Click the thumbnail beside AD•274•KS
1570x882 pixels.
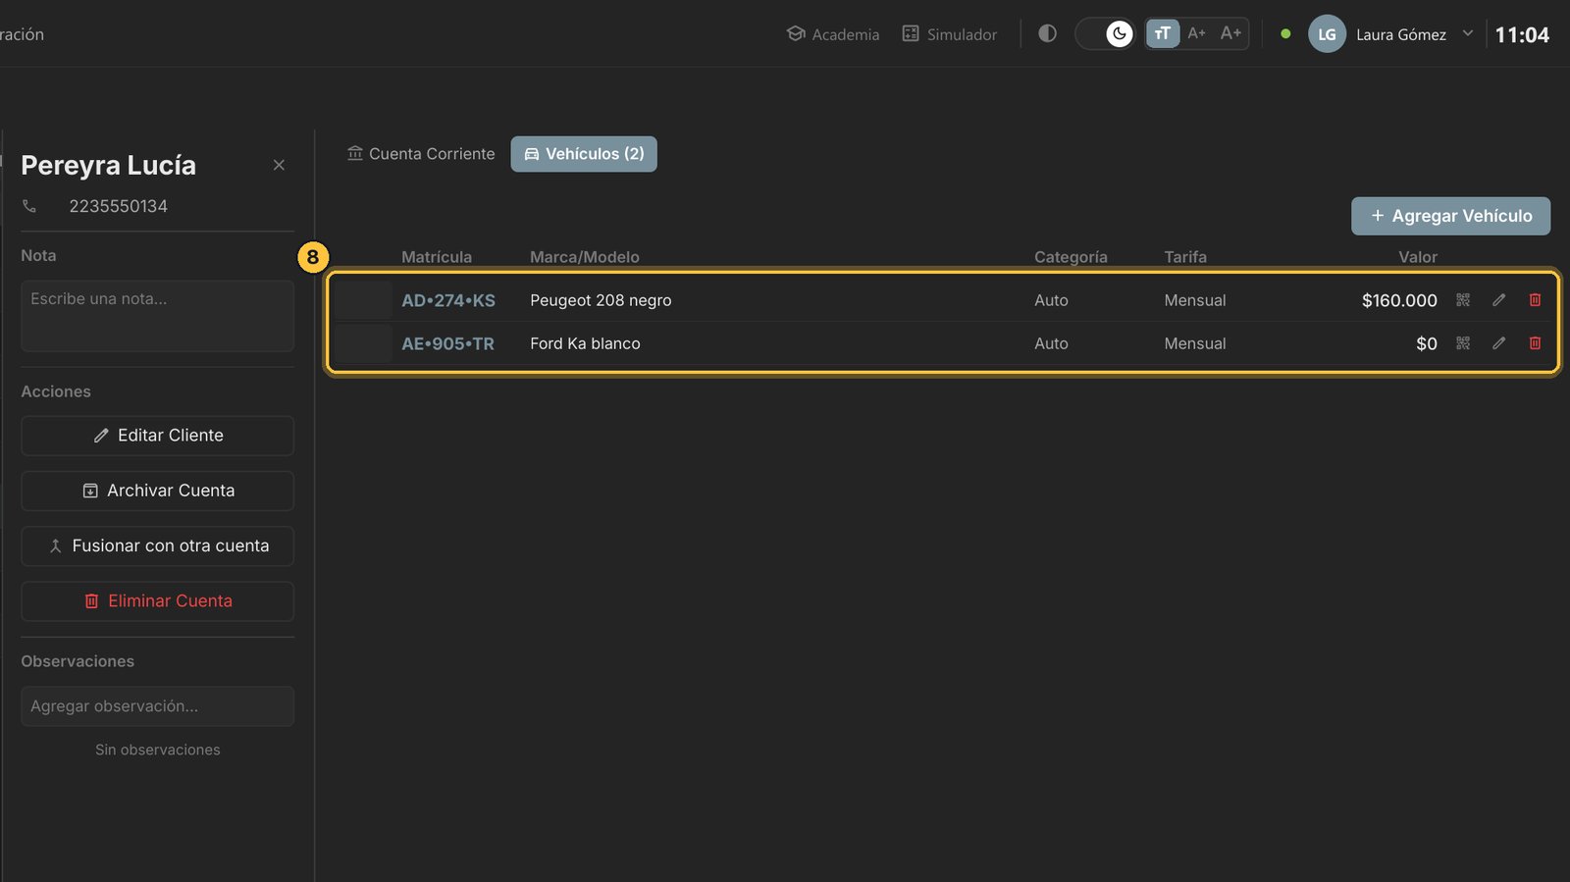pyautogui.click(x=363, y=300)
